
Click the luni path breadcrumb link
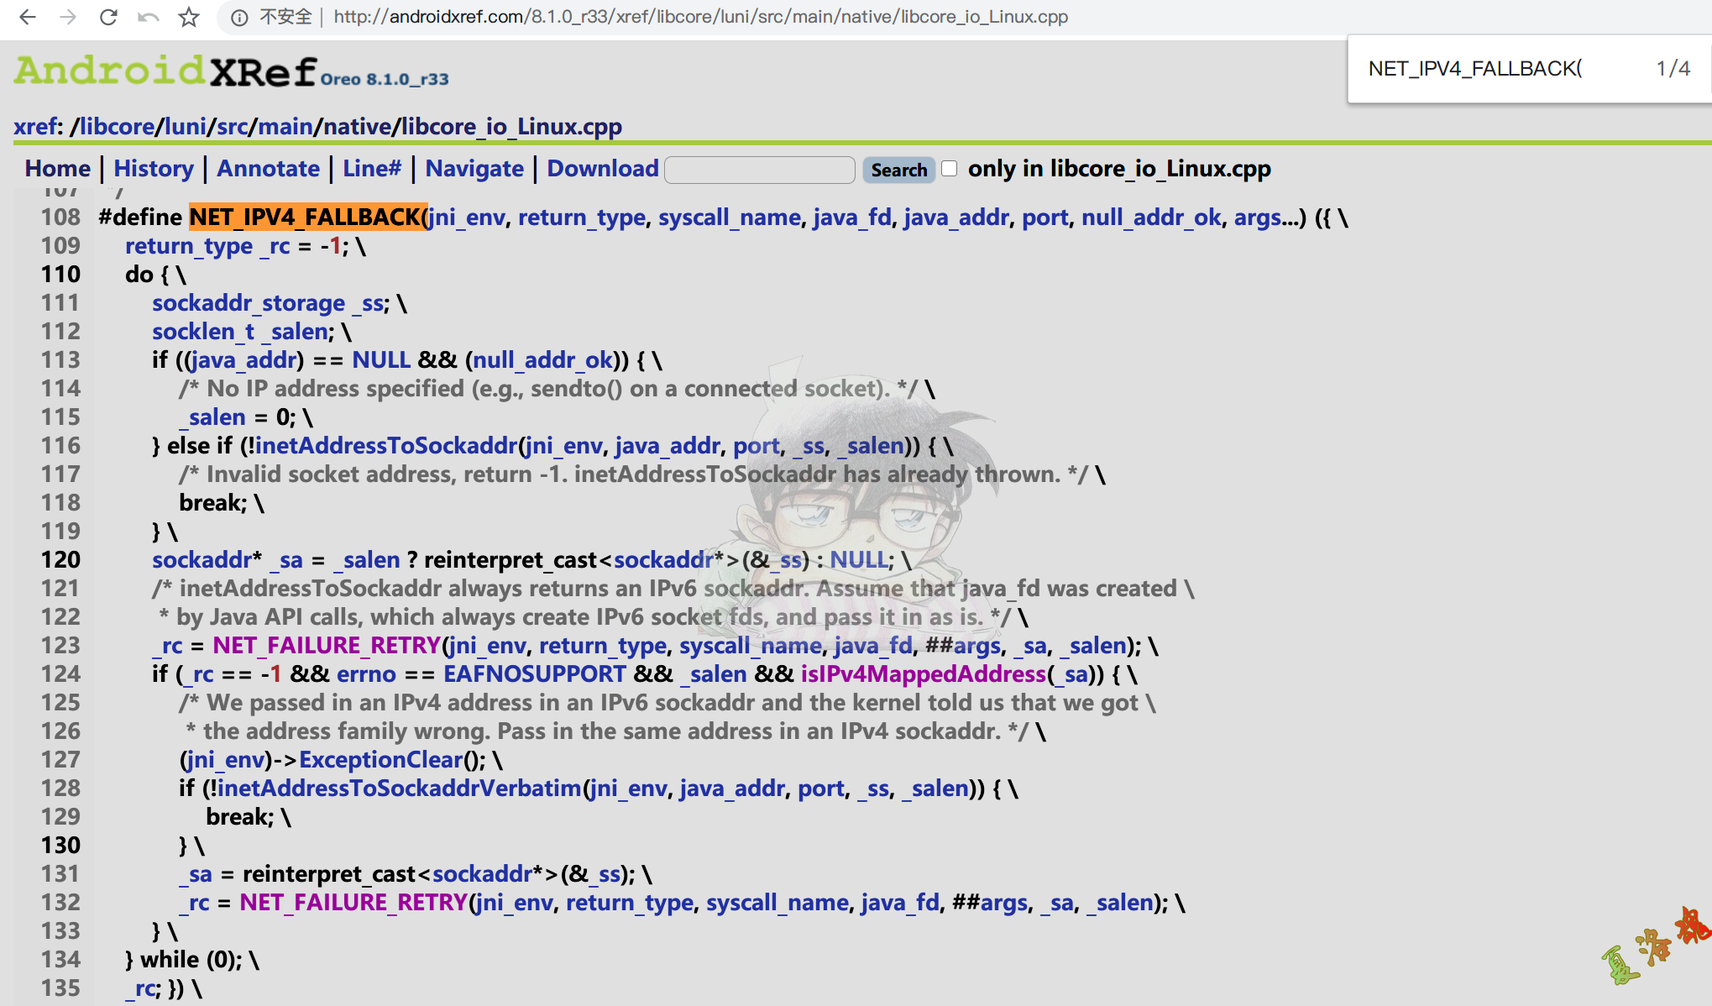coord(186,127)
